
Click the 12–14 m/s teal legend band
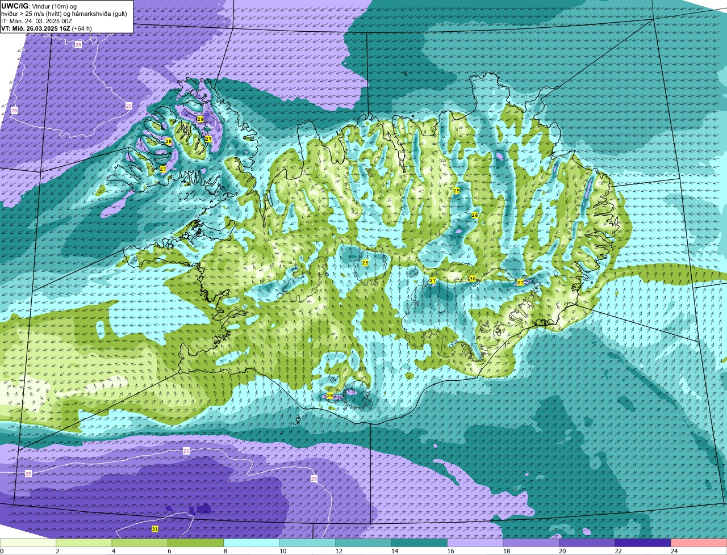coord(363,543)
